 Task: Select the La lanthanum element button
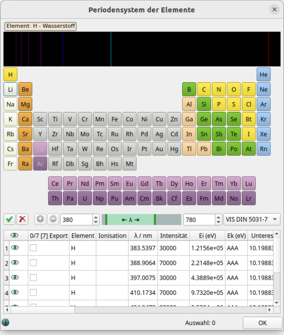(x=40, y=149)
